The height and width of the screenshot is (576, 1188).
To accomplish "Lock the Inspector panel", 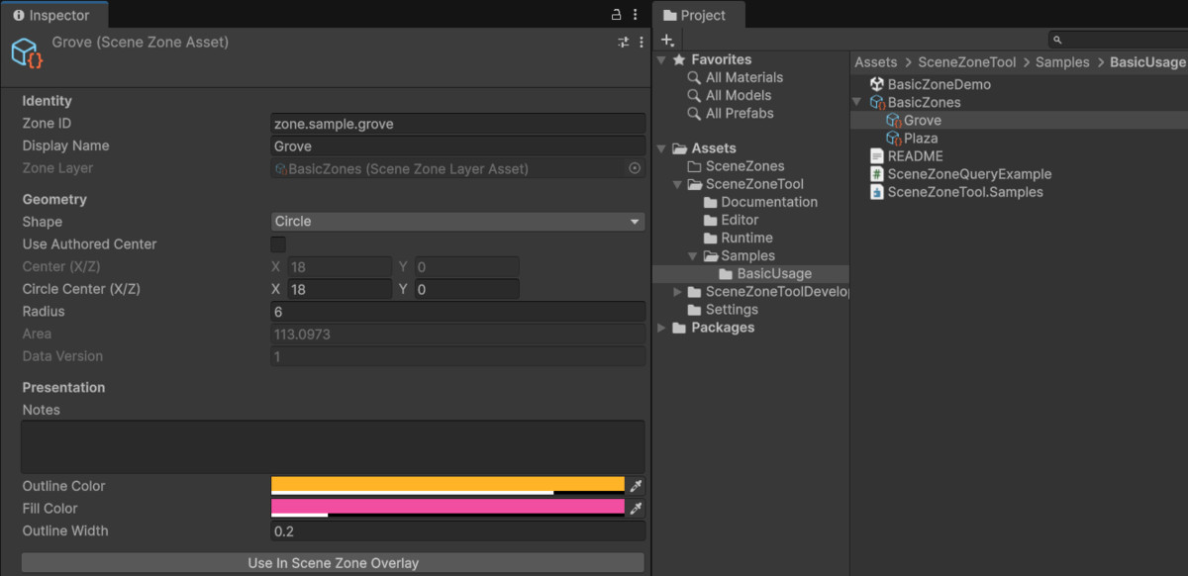I will pyautogui.click(x=616, y=15).
